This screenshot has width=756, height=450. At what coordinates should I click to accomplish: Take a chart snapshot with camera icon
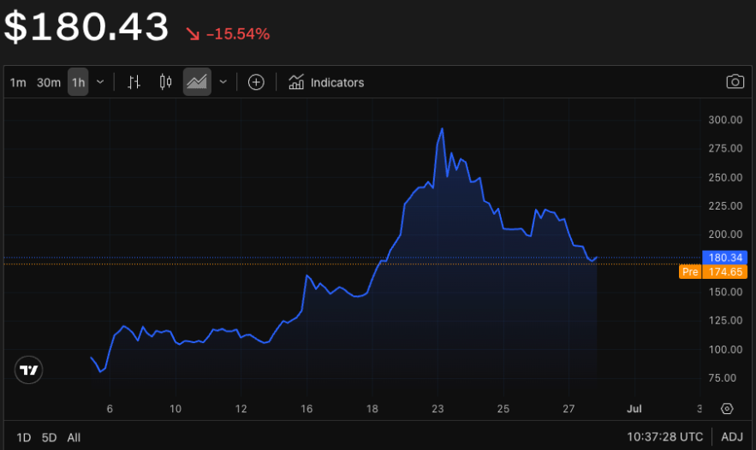735,82
